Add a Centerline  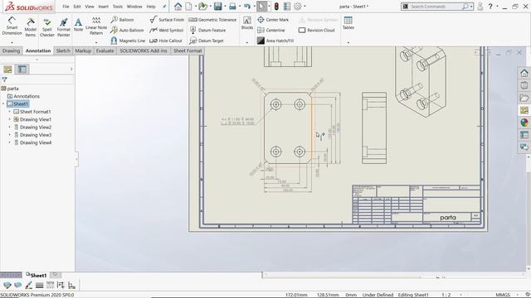[x=271, y=30]
